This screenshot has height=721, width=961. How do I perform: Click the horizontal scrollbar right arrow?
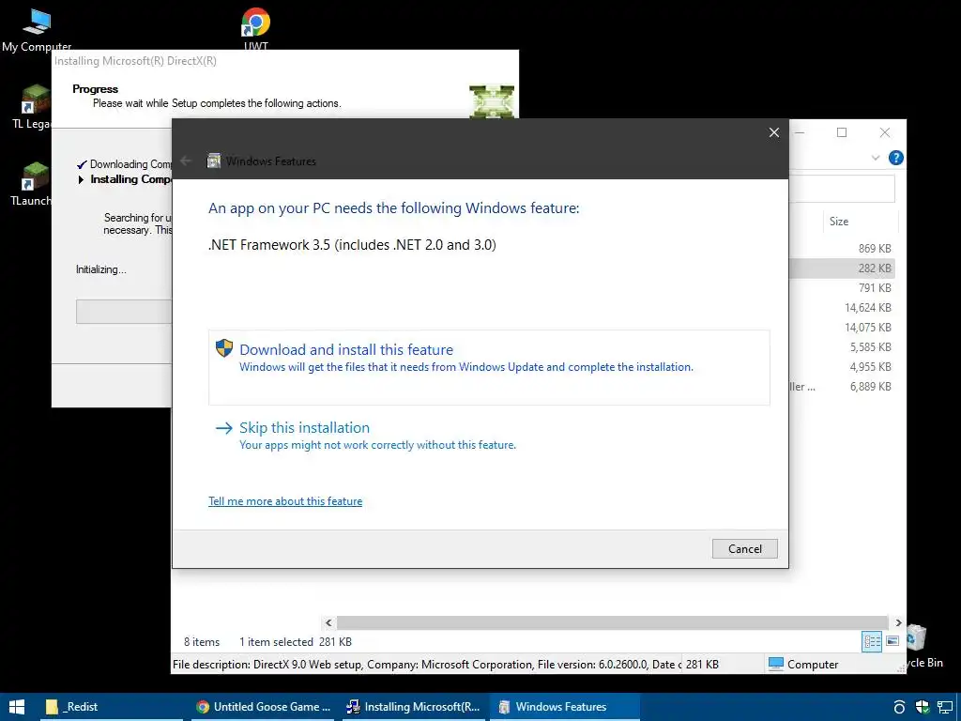pyautogui.click(x=898, y=622)
